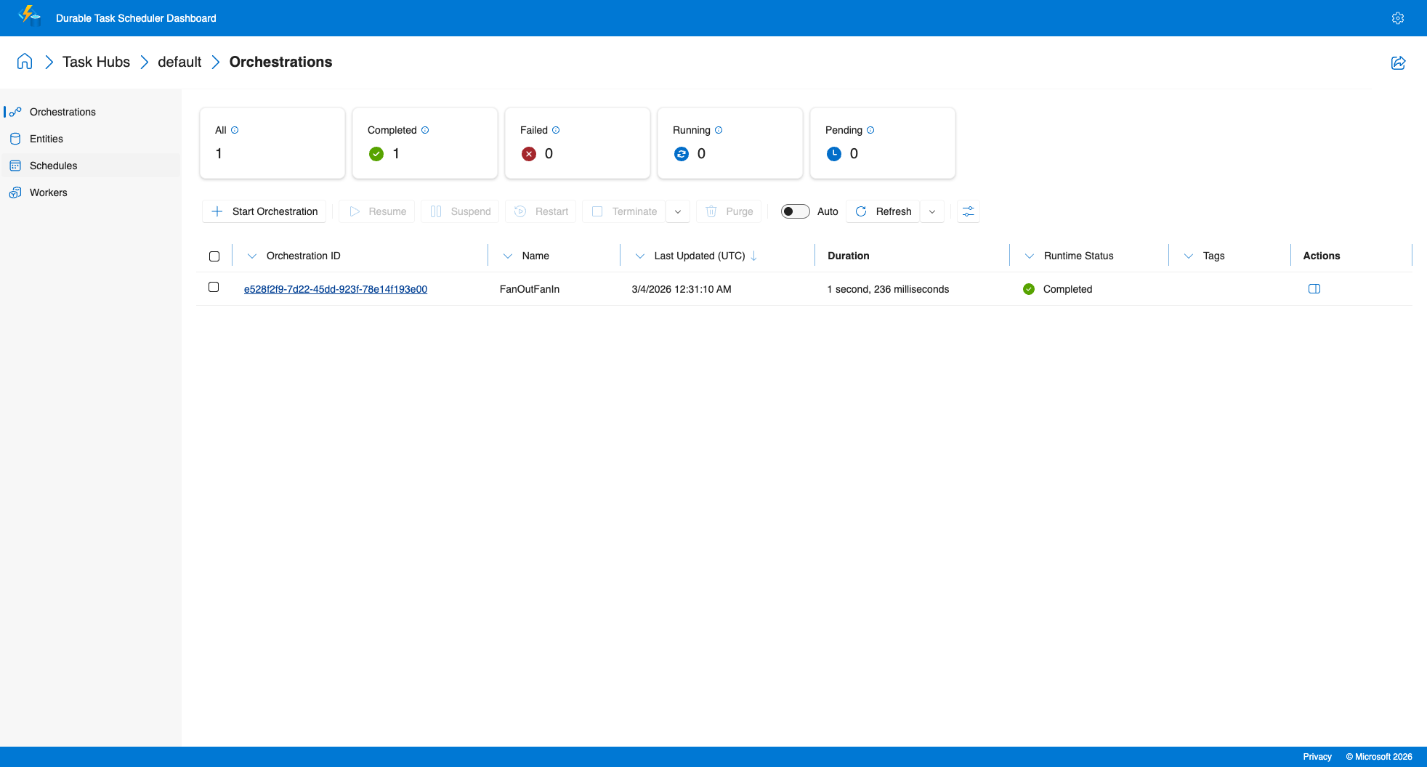This screenshot has height=767, width=1427.
Task: Open the column filter options icon
Action: coord(968,211)
